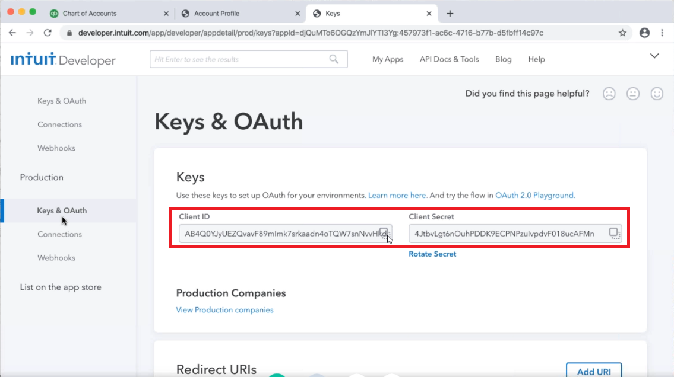Viewport: 674px width, 377px height.
Task: Focus the site search input field
Action: [x=248, y=59]
